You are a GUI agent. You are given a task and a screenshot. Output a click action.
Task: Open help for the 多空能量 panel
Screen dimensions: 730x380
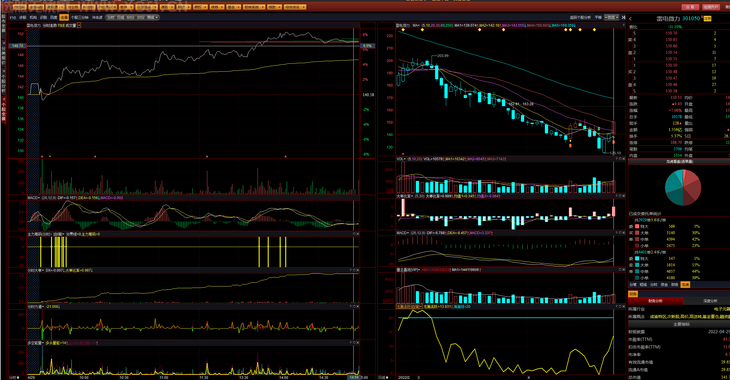(351, 343)
